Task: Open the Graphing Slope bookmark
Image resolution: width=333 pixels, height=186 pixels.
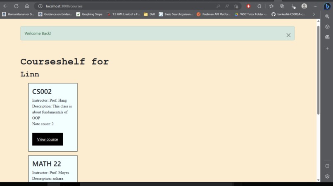Action: tap(89, 14)
